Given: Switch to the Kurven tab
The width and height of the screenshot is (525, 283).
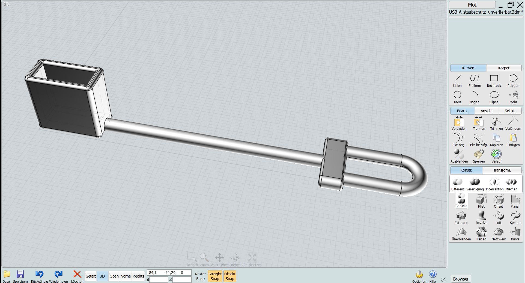Looking at the screenshot, I should point(468,68).
